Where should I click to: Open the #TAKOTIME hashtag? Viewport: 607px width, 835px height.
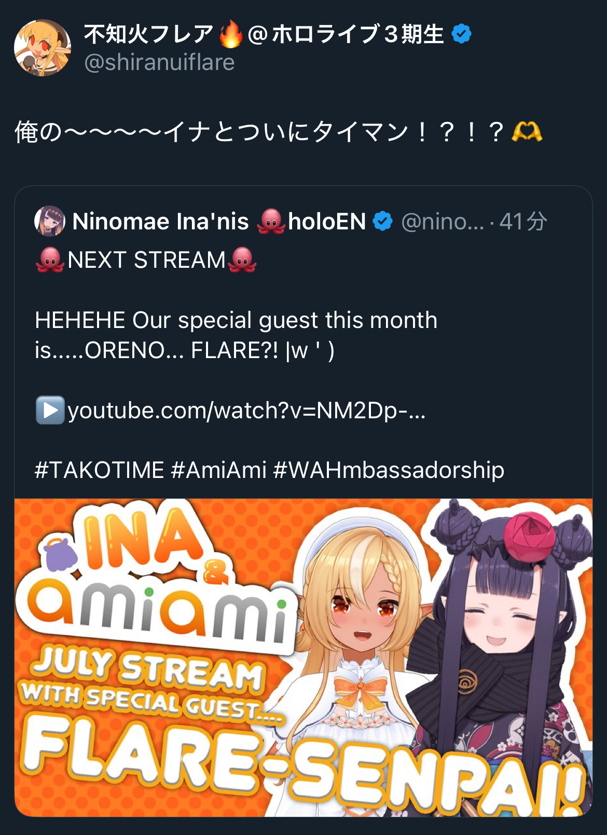99,470
